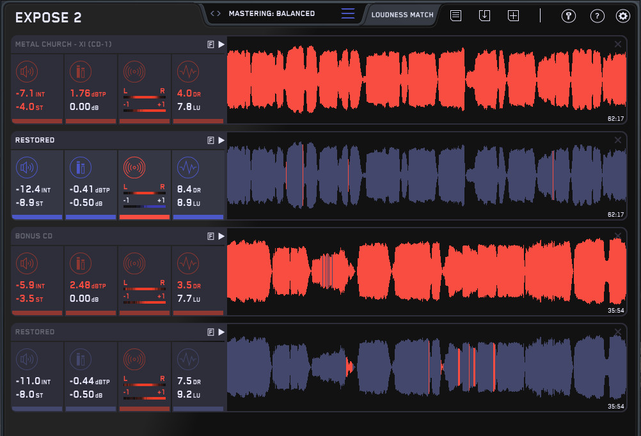Remove the 35:54 RESTORED track with its X
This screenshot has width=641, height=436.
(618, 332)
